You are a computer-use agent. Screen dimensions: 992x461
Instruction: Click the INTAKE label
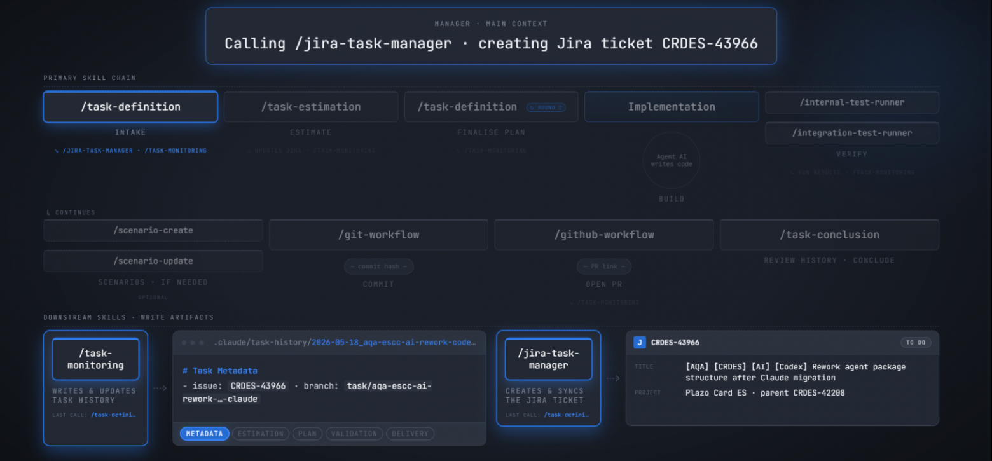(x=130, y=132)
